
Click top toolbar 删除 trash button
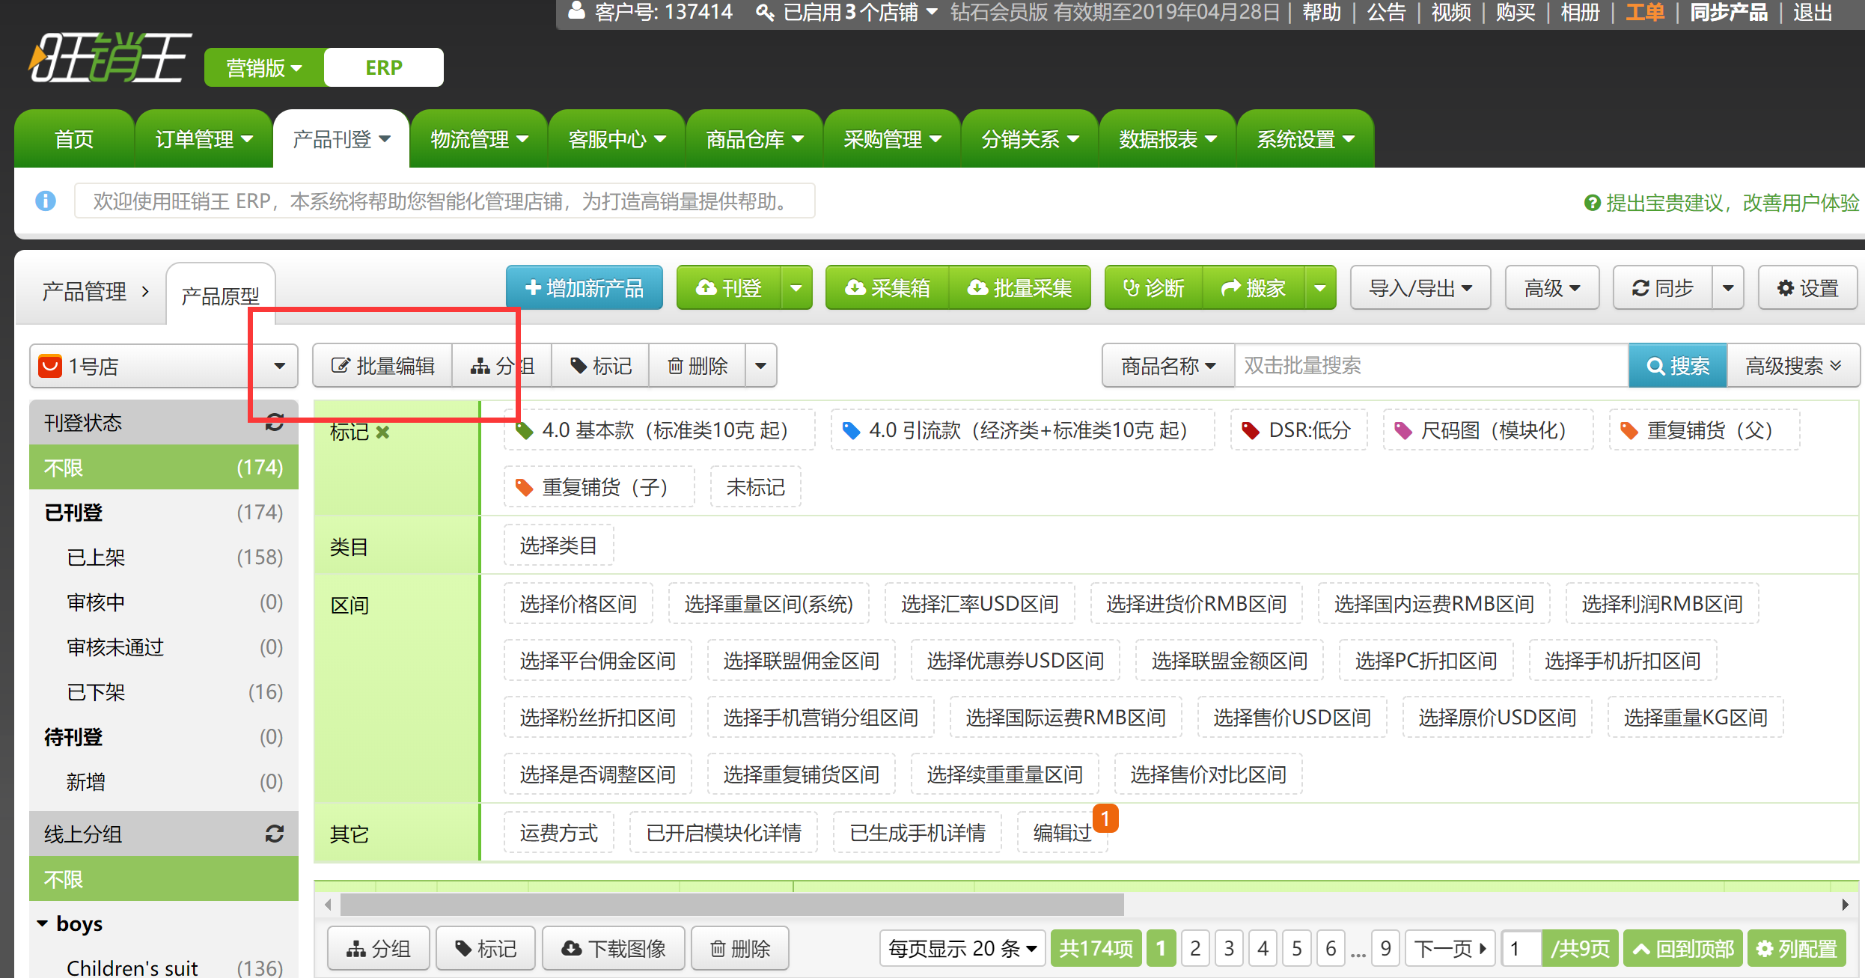[x=698, y=365]
